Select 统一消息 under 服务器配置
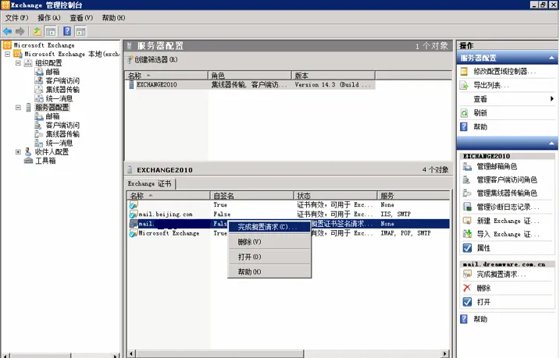Viewport: 560px width, 358px height. (x=59, y=143)
